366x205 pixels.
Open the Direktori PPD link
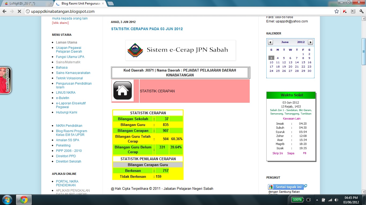point(66,156)
